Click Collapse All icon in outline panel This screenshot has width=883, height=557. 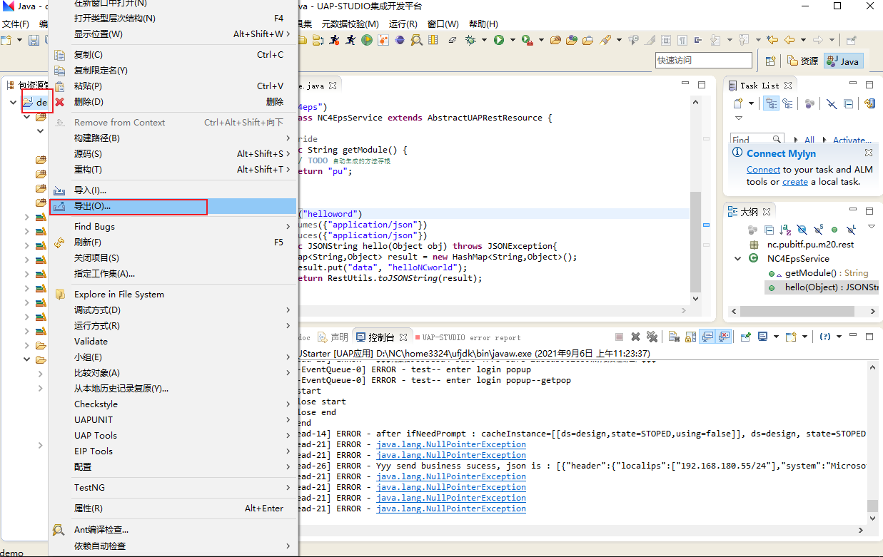770,230
